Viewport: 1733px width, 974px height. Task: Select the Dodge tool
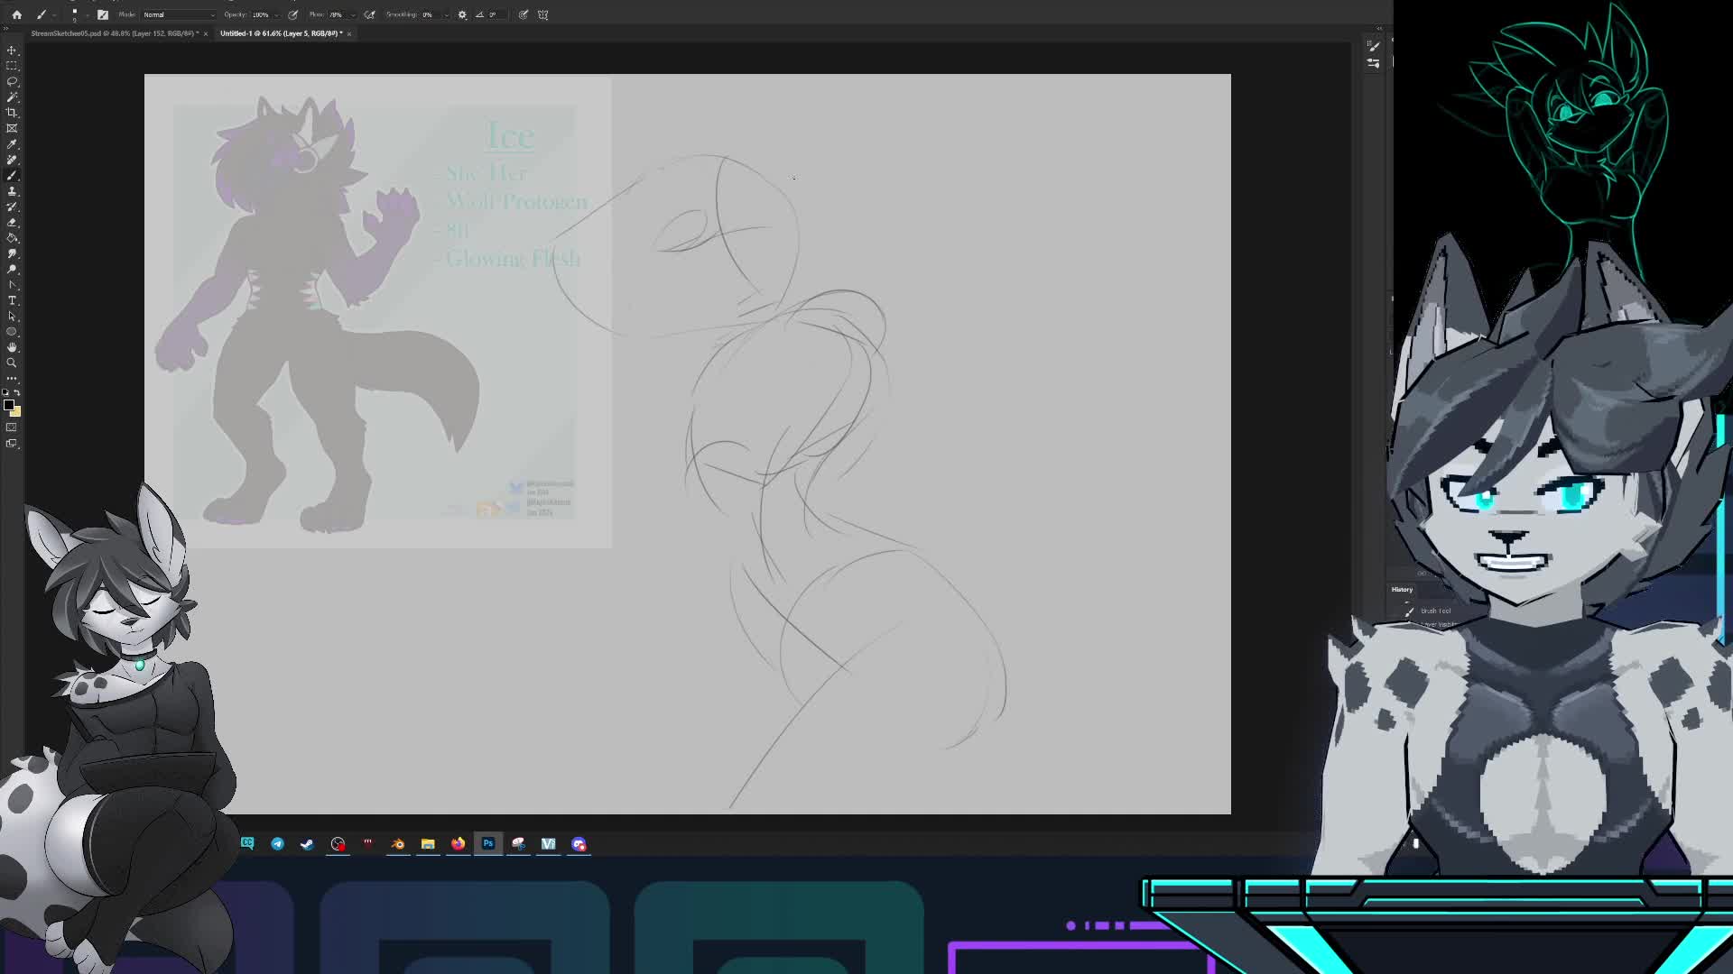12,269
